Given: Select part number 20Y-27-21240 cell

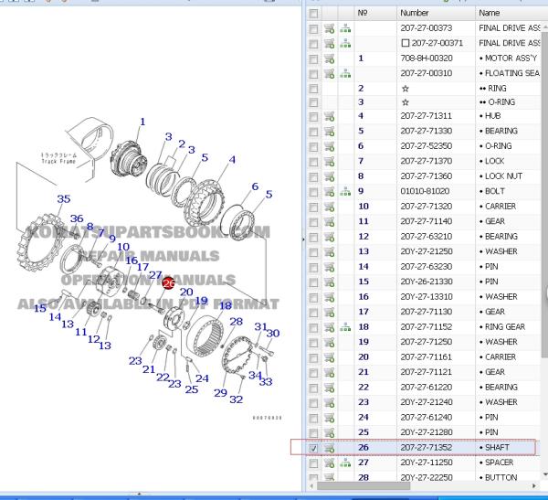Looking at the screenshot, I should tap(427, 402).
